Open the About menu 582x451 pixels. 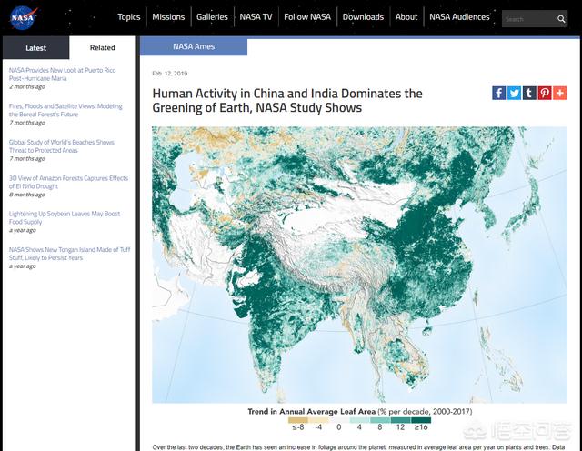406,17
